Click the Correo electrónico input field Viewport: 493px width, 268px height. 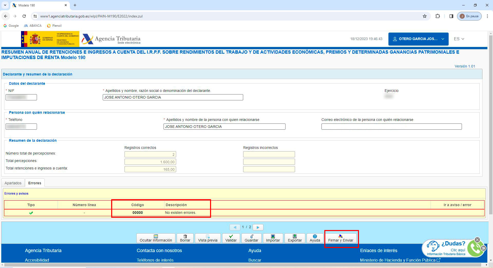(x=392, y=127)
